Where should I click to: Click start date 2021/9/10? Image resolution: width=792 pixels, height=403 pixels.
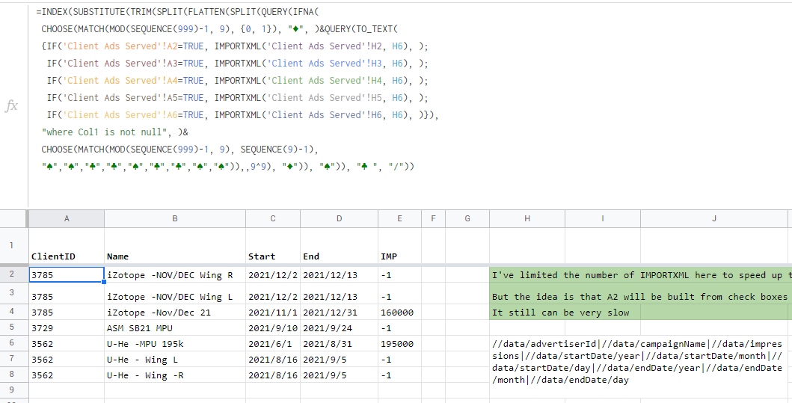pyautogui.click(x=273, y=327)
